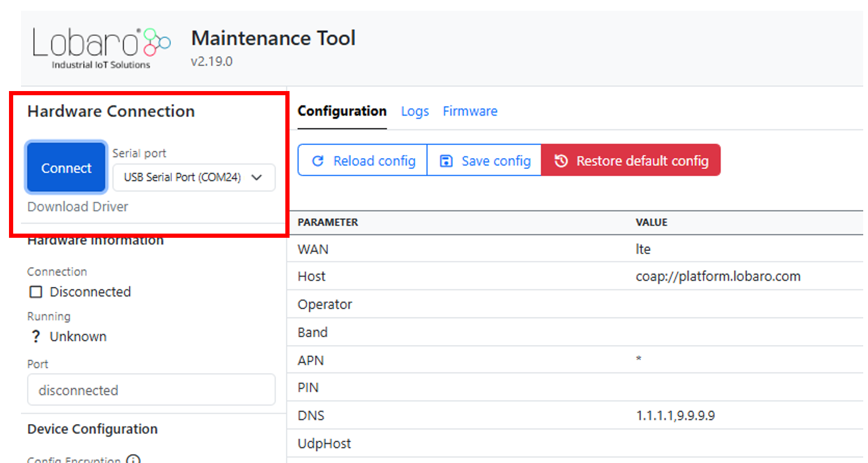Select the Host parameter row
The height and width of the screenshot is (463, 868).
(x=577, y=276)
